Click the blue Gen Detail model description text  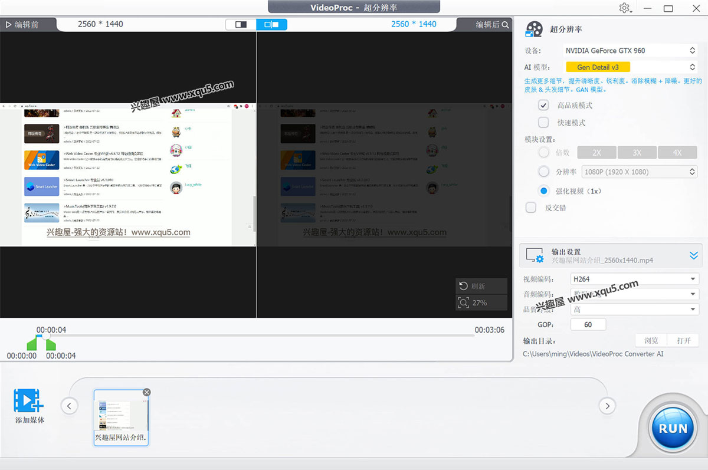coord(613,86)
